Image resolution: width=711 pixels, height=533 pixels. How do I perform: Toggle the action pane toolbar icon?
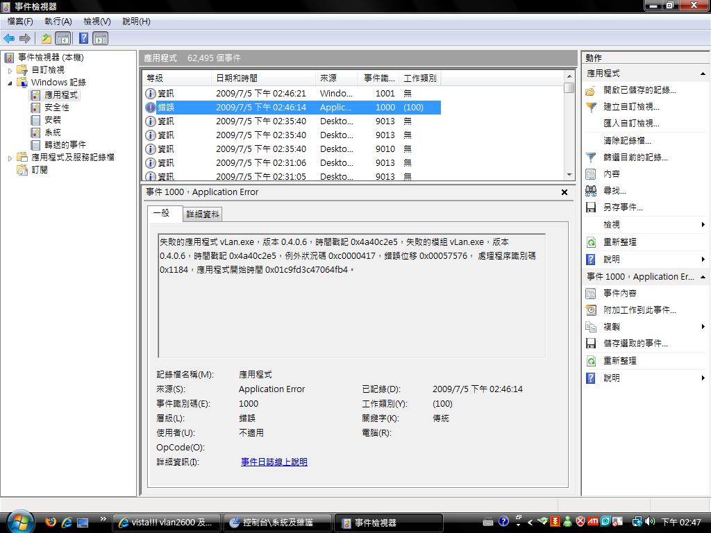(101, 38)
